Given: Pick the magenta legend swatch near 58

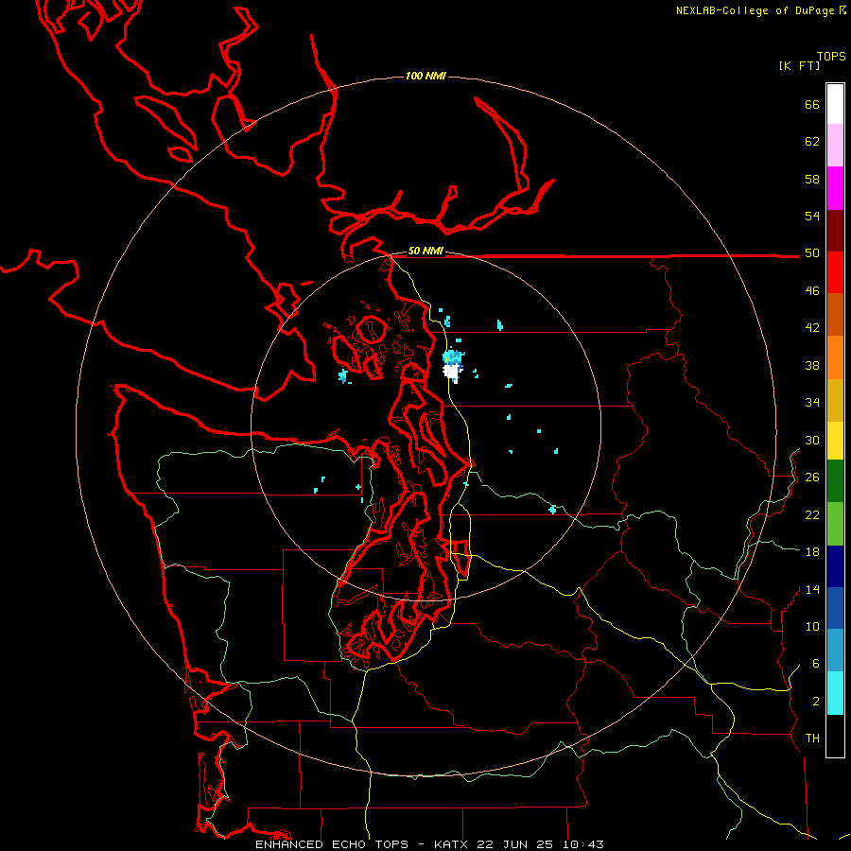Looking at the screenshot, I should pyautogui.click(x=835, y=188).
